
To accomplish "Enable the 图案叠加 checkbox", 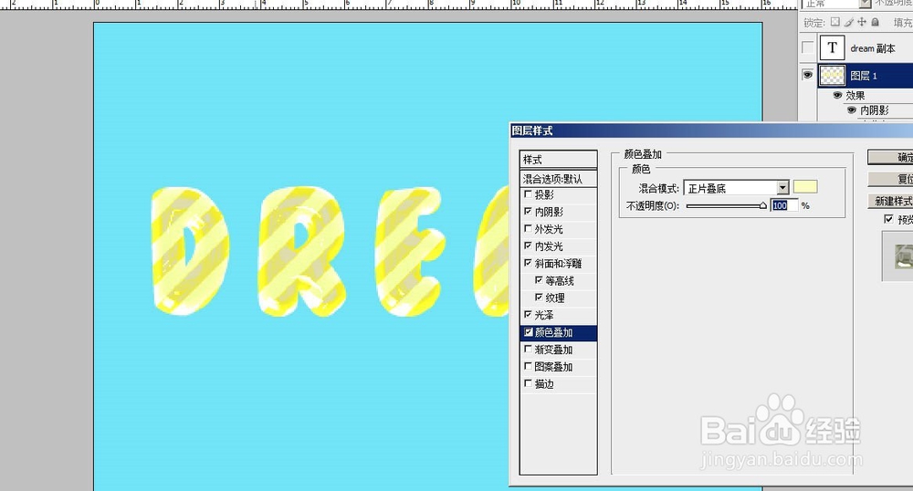I will (x=528, y=367).
